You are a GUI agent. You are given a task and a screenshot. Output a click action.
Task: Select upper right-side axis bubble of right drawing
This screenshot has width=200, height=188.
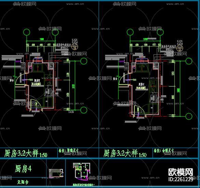click(189, 61)
